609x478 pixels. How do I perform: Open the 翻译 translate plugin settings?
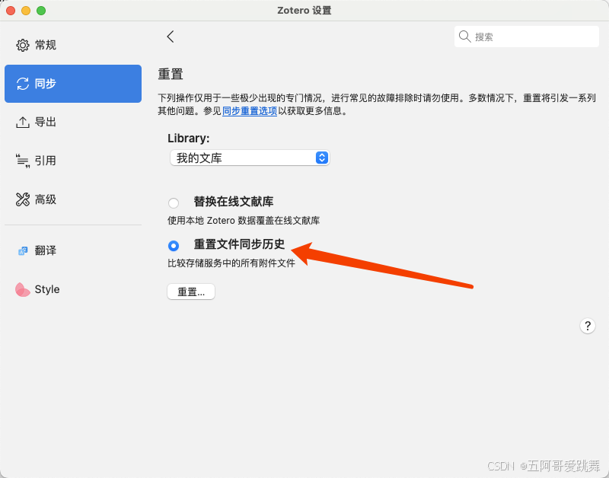[73, 250]
